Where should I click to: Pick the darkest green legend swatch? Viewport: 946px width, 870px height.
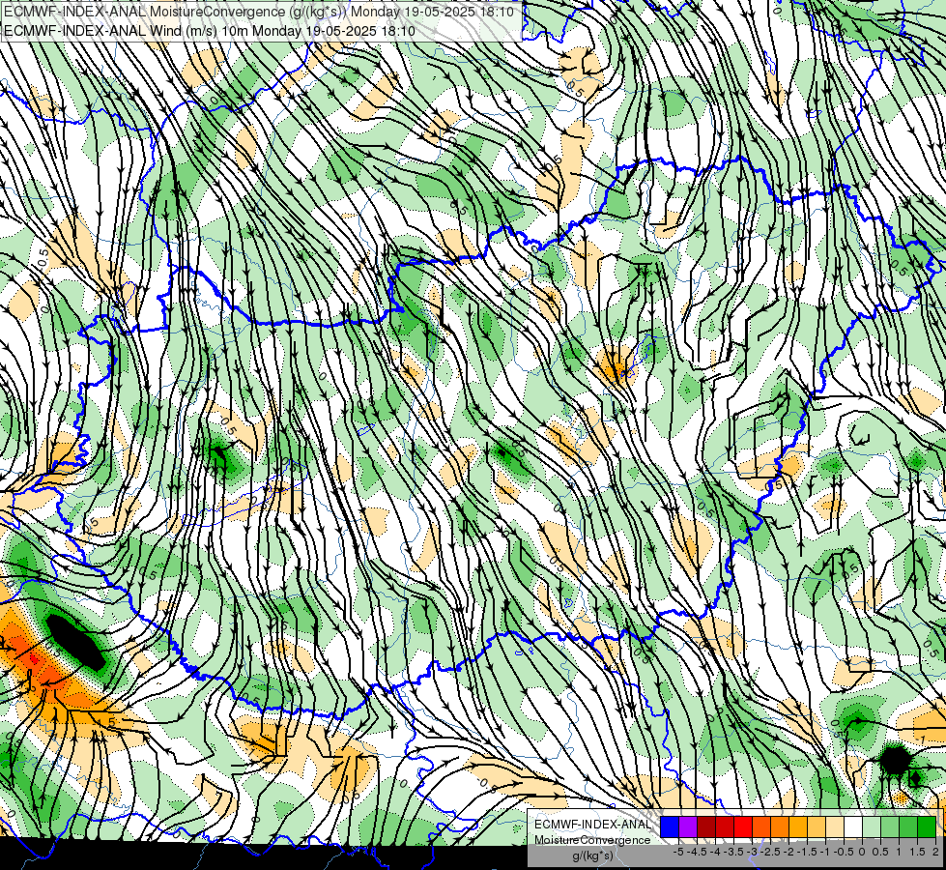point(926,826)
